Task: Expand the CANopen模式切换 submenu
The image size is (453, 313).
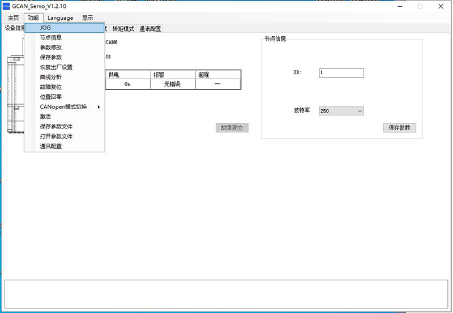Action: coord(63,107)
